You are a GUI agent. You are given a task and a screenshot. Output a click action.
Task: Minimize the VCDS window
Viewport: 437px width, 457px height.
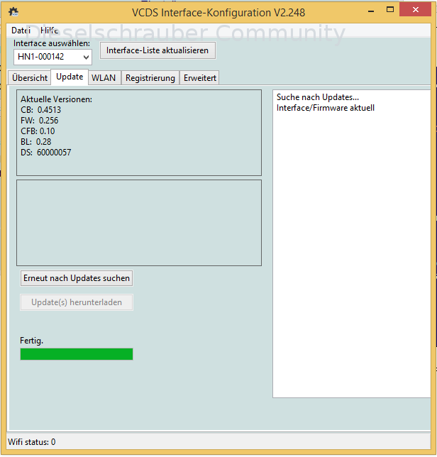[371, 11]
